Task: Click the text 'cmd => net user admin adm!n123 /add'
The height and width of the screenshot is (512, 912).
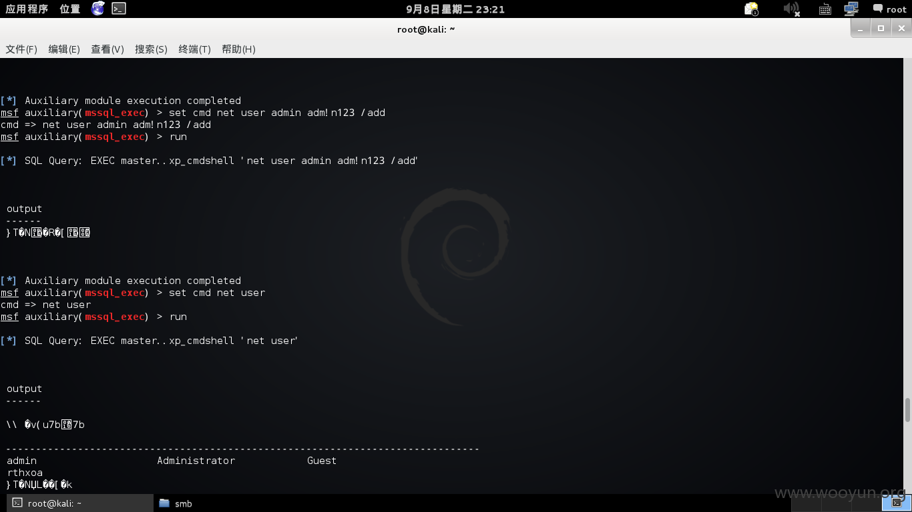Action: [x=105, y=125]
